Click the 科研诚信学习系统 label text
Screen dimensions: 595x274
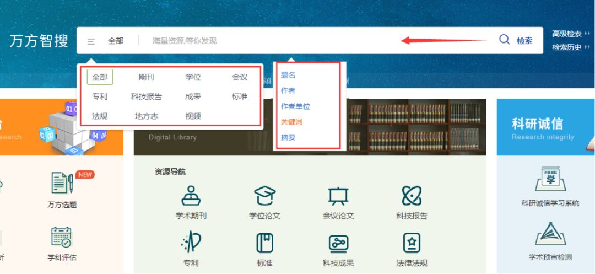click(x=550, y=203)
